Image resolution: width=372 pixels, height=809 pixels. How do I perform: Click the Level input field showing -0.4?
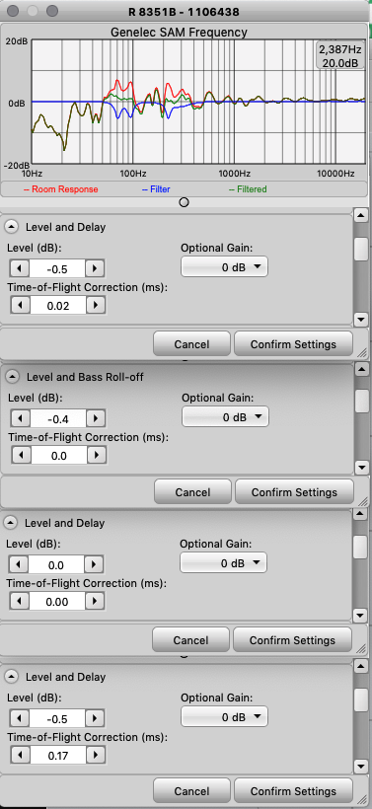point(58,418)
